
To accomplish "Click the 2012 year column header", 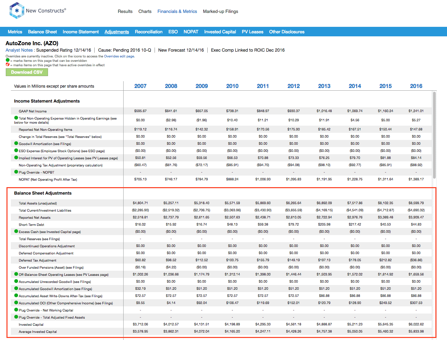I will point(293,86).
